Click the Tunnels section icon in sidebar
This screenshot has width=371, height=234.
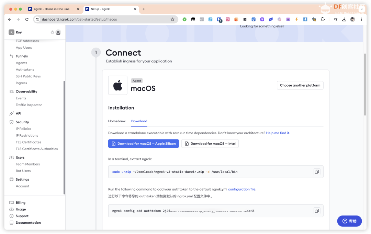(x=11, y=56)
